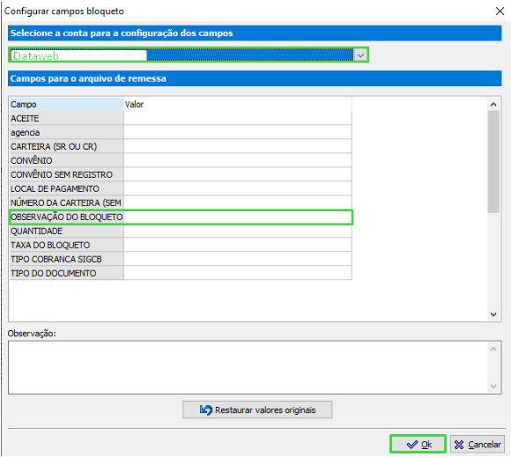The width and height of the screenshot is (511, 457).
Task: Click the X icon on Cancelar button
Action: (x=459, y=445)
